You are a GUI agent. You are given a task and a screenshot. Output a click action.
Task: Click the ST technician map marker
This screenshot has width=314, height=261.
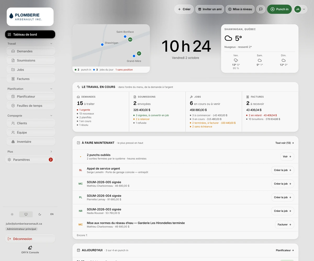pos(139,53)
